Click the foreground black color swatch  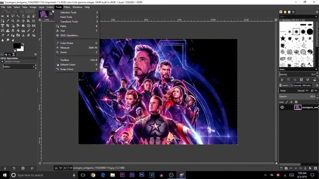16,46
